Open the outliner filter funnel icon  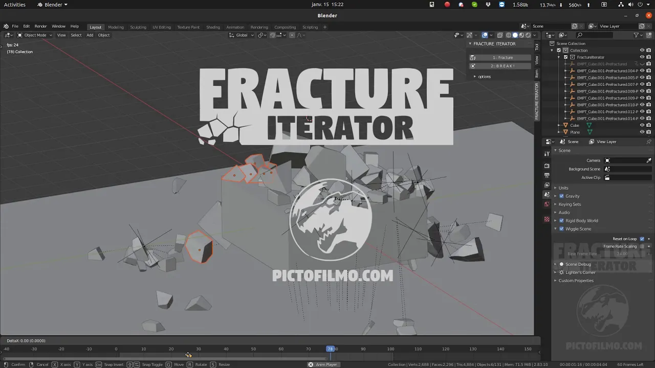636,35
